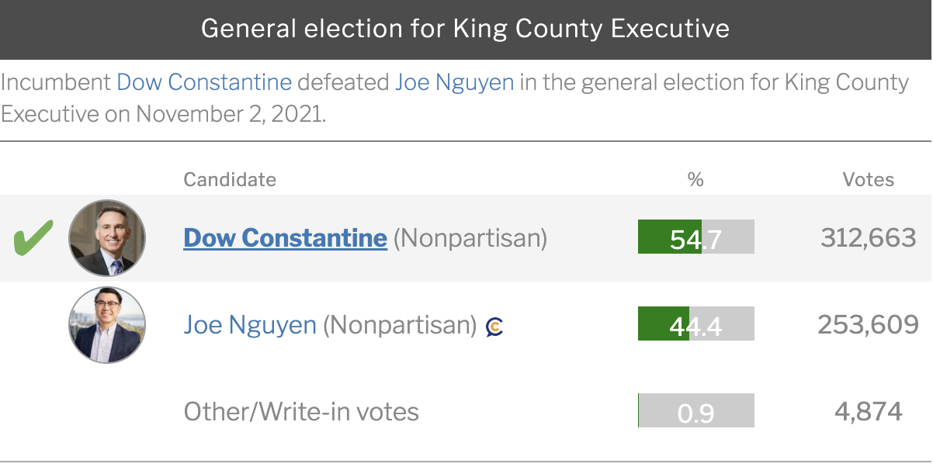Open the bold Dow Constantine candidate link
The width and height of the screenshot is (933, 467).
[285, 237]
